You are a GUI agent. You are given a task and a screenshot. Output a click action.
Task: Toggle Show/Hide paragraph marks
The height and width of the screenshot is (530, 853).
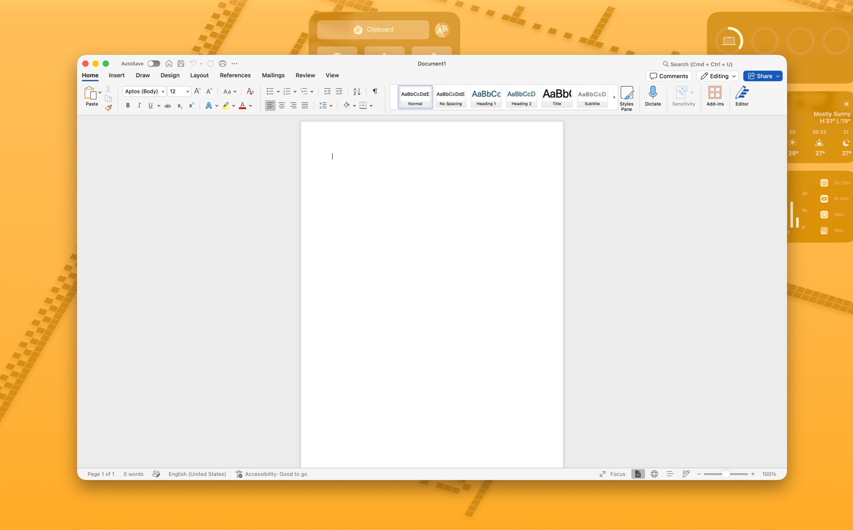point(375,91)
